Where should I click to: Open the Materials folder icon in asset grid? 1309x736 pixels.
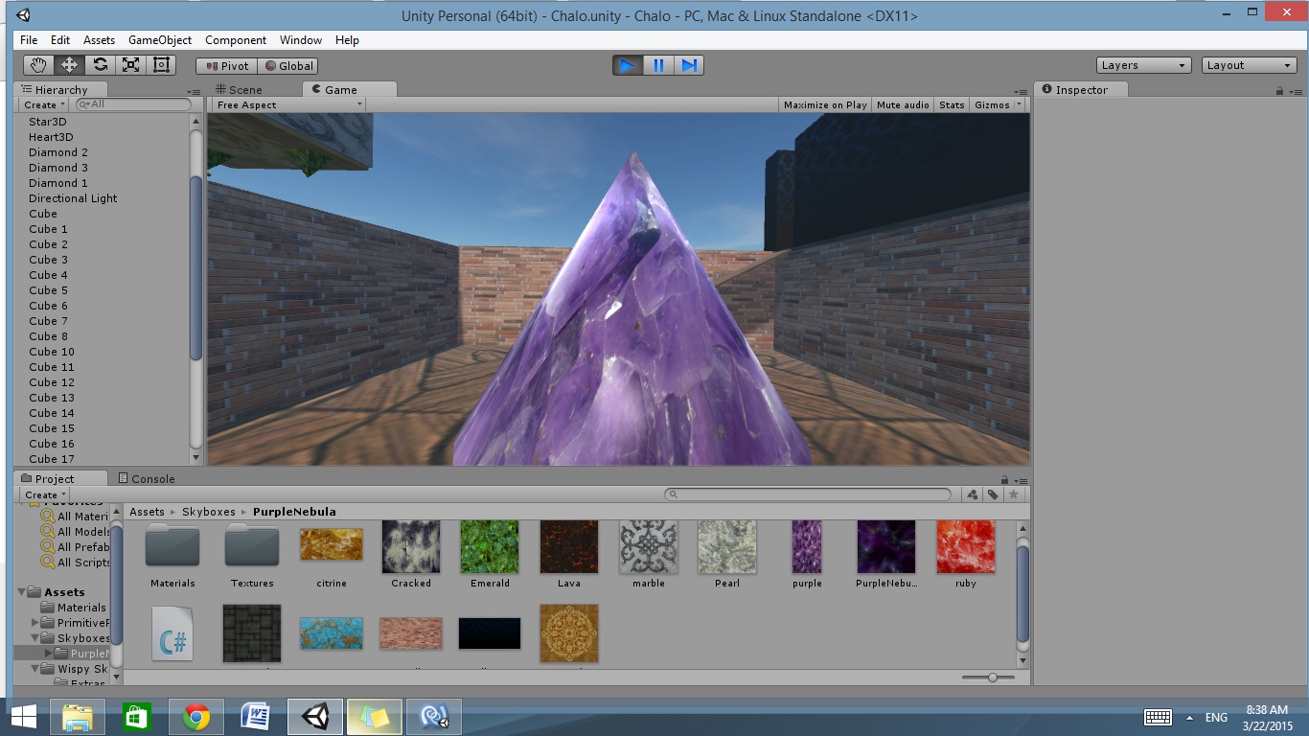[x=172, y=545]
